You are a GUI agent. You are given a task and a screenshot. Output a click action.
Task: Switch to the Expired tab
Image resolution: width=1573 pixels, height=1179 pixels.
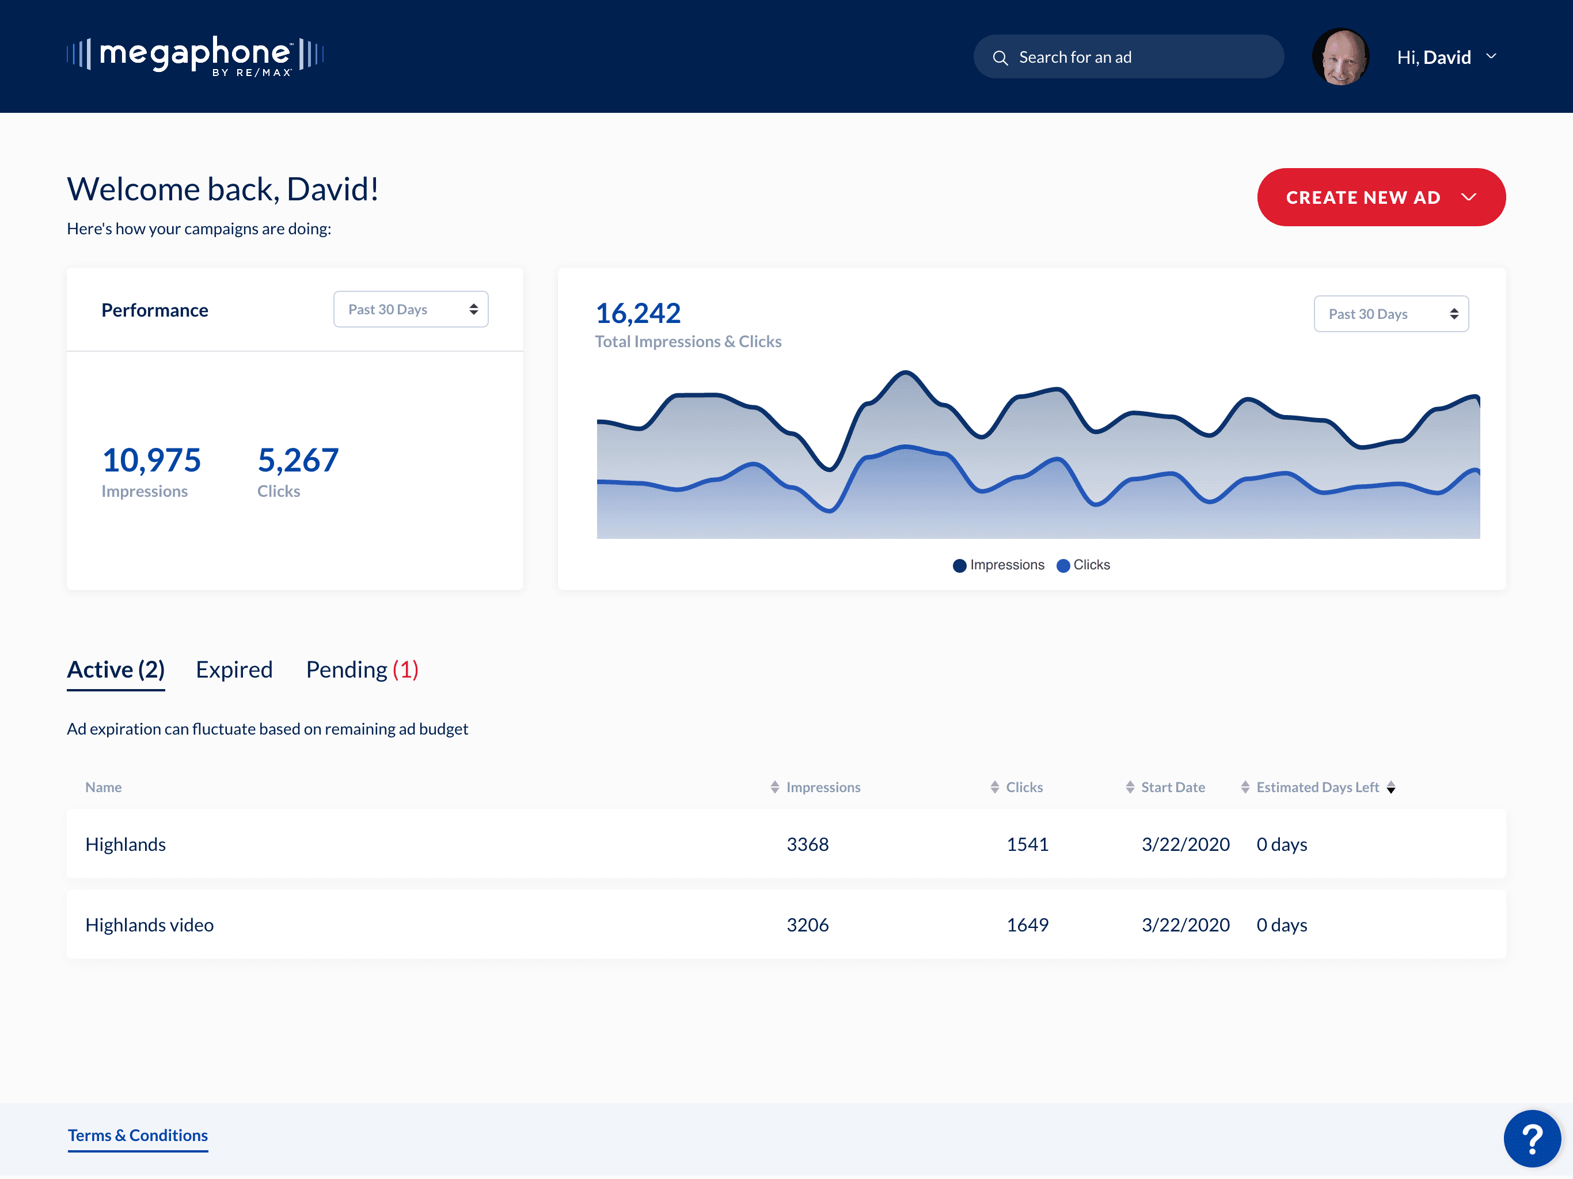(x=234, y=670)
